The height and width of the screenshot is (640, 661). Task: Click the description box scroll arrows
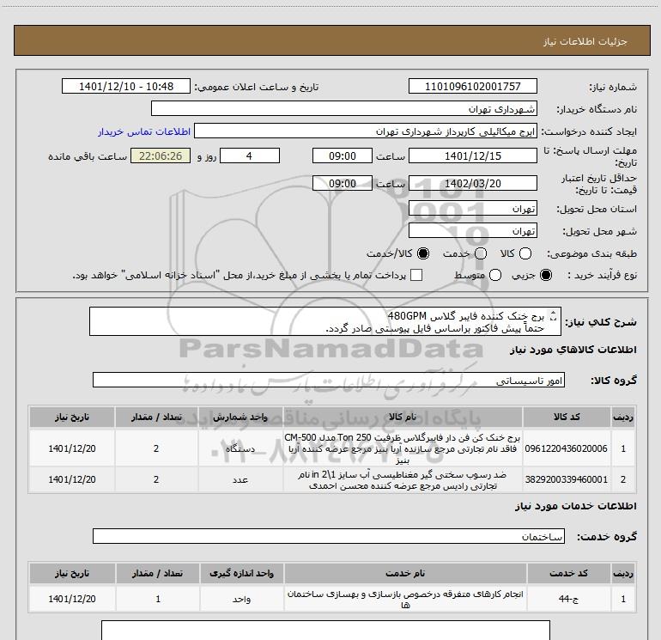coord(554,315)
